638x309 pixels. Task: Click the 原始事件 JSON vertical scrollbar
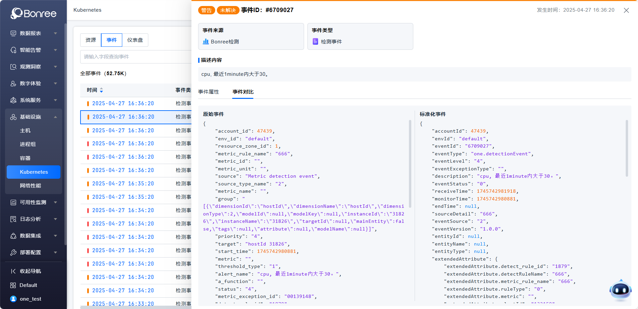coord(410,164)
